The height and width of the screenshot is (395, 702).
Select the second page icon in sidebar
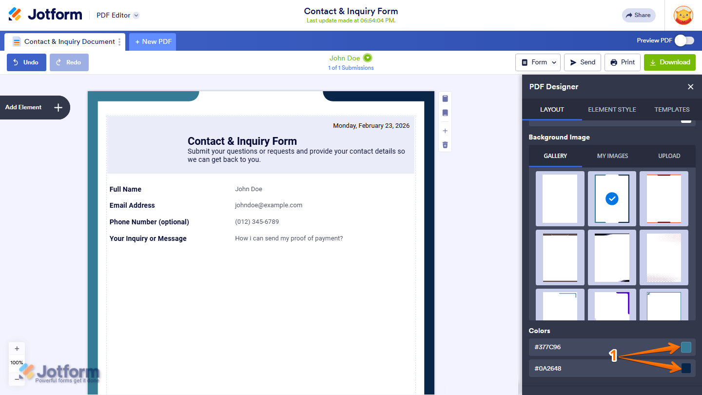(x=445, y=113)
